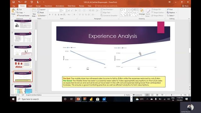Viewport: 201px width, 113px height.
Task: Select slide 5 thumbnail
Action: click(x=23, y=63)
